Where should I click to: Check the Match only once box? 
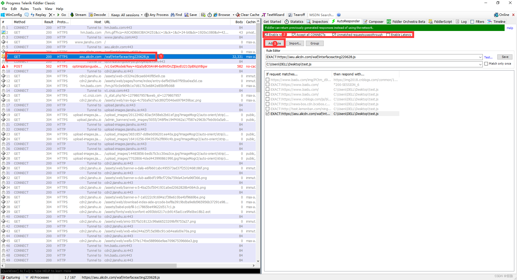[x=486, y=64]
